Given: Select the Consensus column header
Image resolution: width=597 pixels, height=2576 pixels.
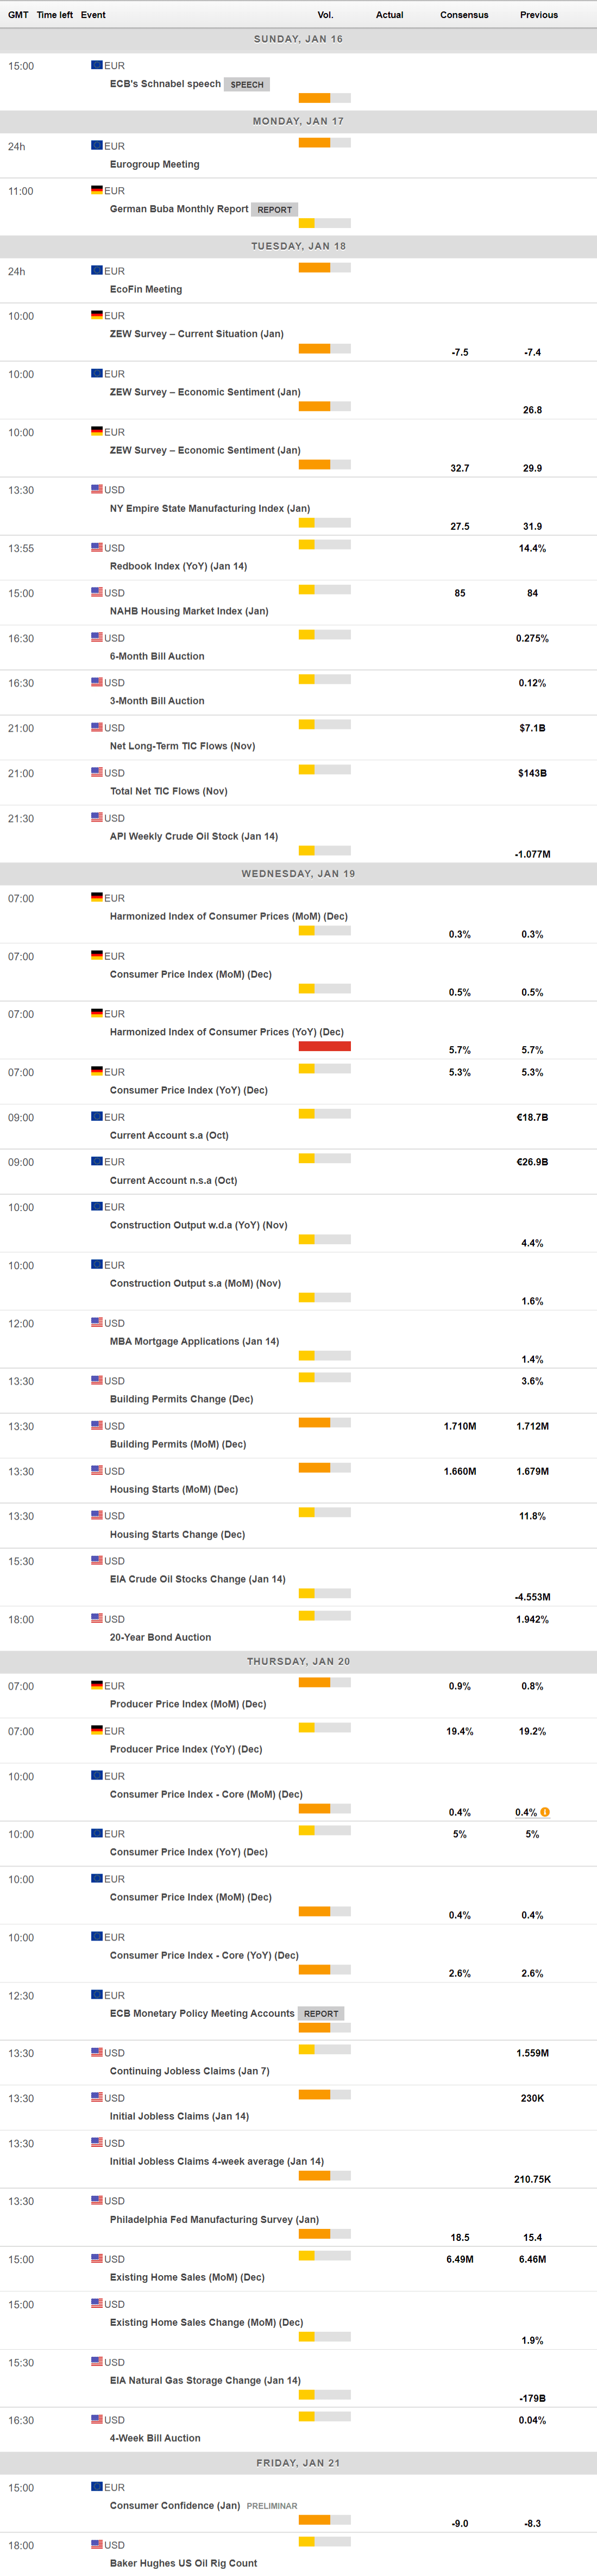Looking at the screenshot, I should coord(464,15).
